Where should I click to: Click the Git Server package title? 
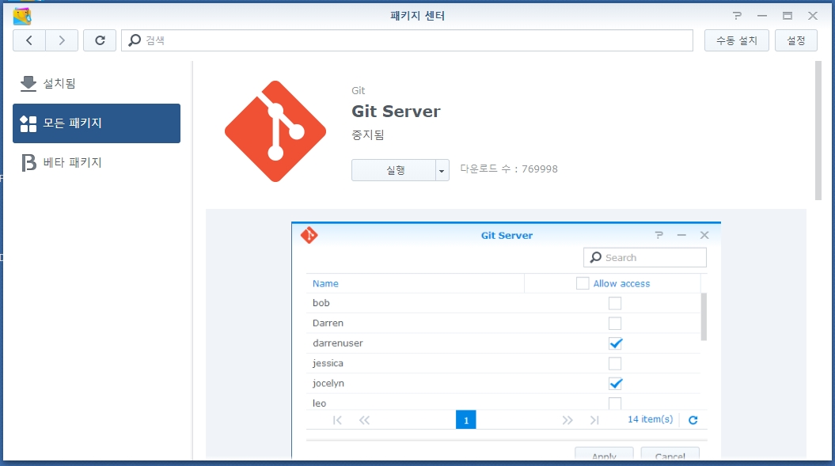click(x=397, y=112)
